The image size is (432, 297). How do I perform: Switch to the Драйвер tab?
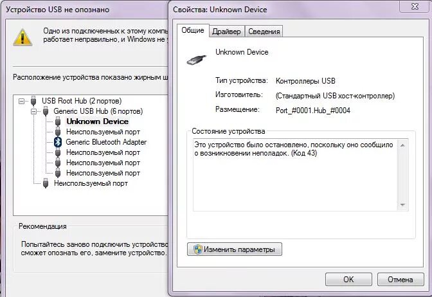pyautogui.click(x=226, y=32)
